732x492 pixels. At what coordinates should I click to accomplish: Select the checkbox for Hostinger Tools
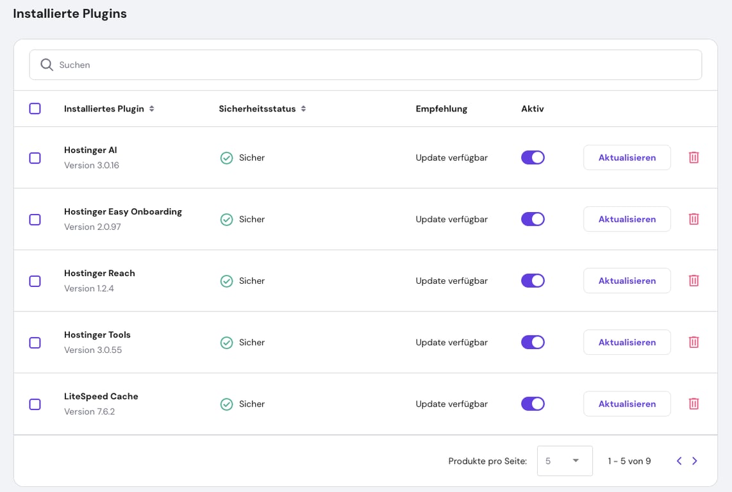pyautogui.click(x=35, y=342)
